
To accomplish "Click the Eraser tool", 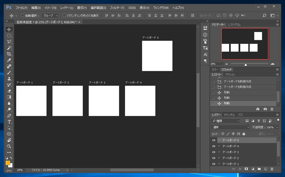I will (9, 91).
